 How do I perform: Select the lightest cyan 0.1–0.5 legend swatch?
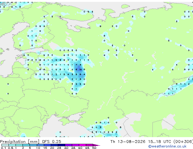(x=5, y=145)
